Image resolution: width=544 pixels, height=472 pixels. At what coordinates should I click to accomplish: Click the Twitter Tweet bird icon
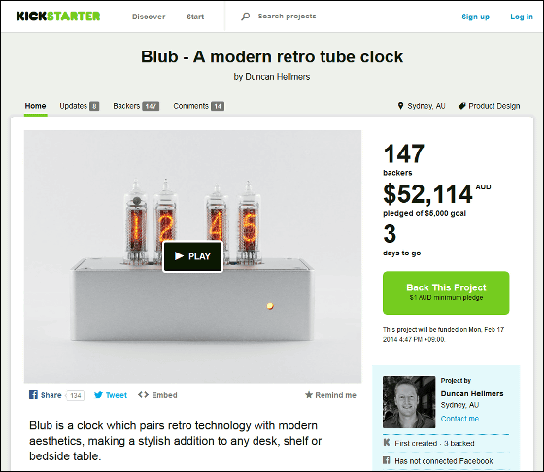point(98,395)
